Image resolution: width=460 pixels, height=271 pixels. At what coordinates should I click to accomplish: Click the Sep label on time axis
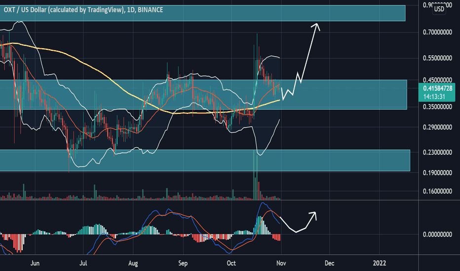click(x=183, y=263)
